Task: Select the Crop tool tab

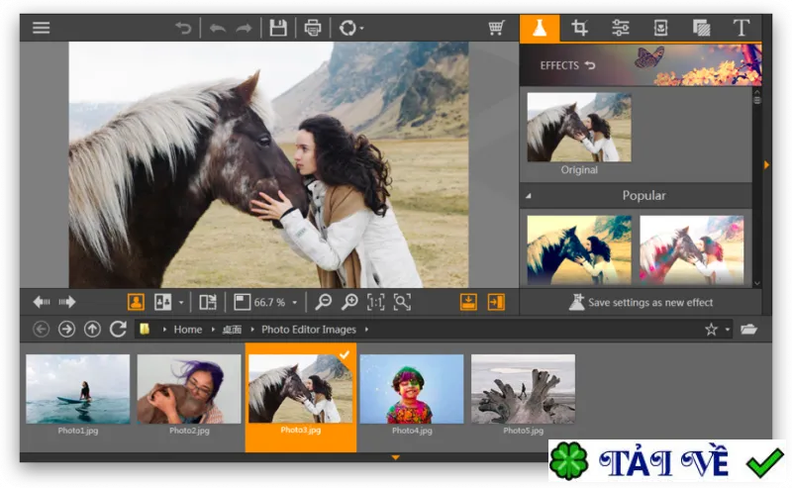Action: pyautogui.click(x=579, y=28)
